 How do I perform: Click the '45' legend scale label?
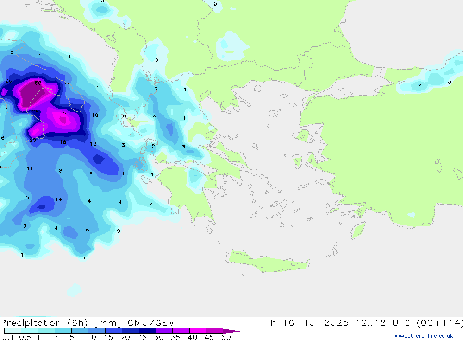[x=209, y=337]
